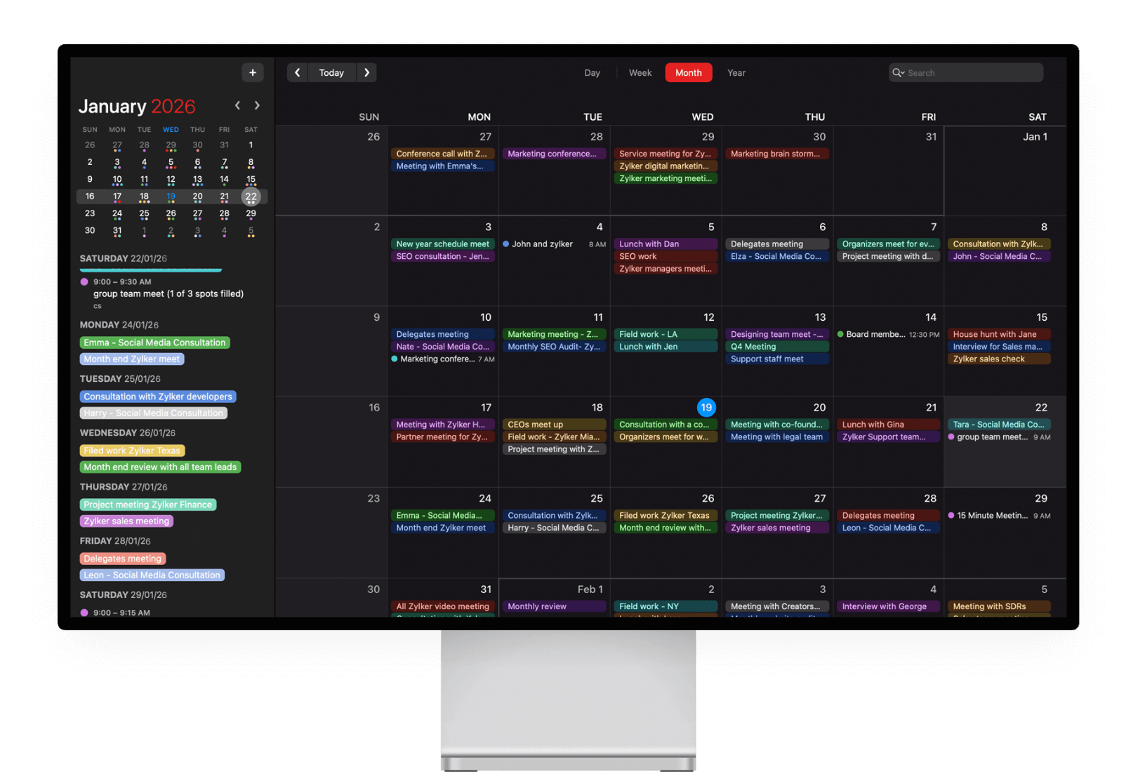The height and width of the screenshot is (772, 1138).
Task: Open 'John and zylker' 8 AM event
Action: [x=554, y=244]
